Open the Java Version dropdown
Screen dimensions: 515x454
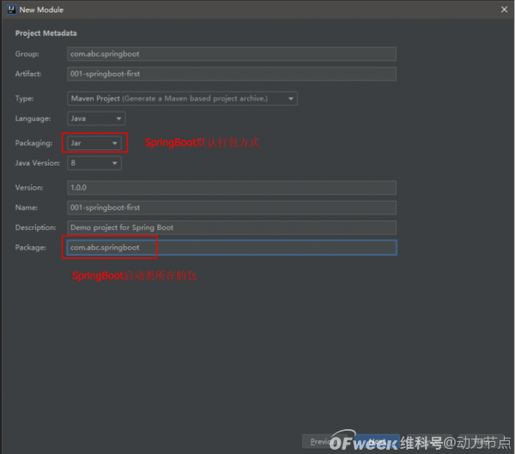(94, 163)
